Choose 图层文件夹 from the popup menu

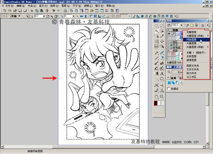click(196, 66)
